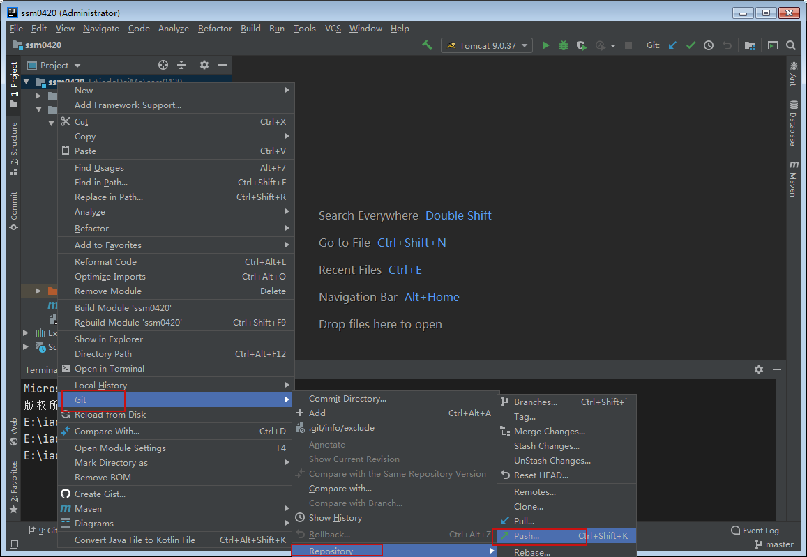This screenshot has height=557, width=807.
Task: Open the VCS menu in menu bar
Action: click(x=333, y=29)
